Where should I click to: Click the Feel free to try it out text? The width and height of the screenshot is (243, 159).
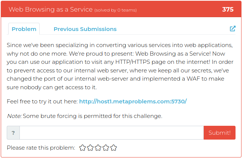(42, 102)
